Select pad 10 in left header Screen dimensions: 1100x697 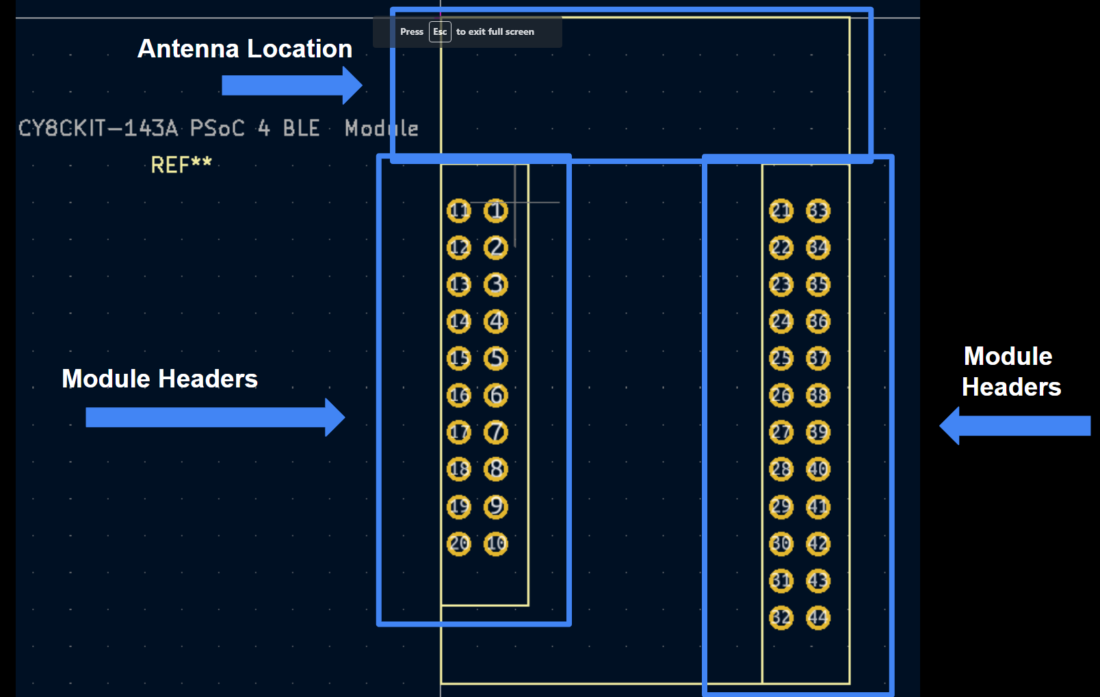[496, 544]
